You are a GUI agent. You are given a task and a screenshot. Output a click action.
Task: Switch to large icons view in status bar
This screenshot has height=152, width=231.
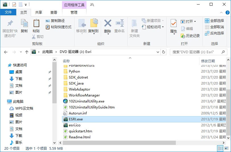coord(226,148)
